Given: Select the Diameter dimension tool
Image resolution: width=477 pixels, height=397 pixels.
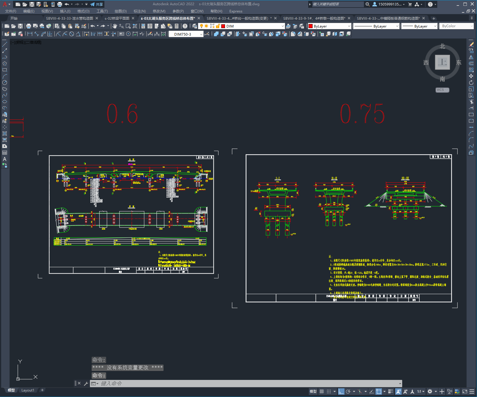Looking at the screenshot, I should point(71,34).
